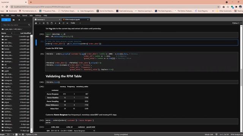Restart kernel and run all cells icon
This screenshot has height=136, width=243.
pos(67,23)
